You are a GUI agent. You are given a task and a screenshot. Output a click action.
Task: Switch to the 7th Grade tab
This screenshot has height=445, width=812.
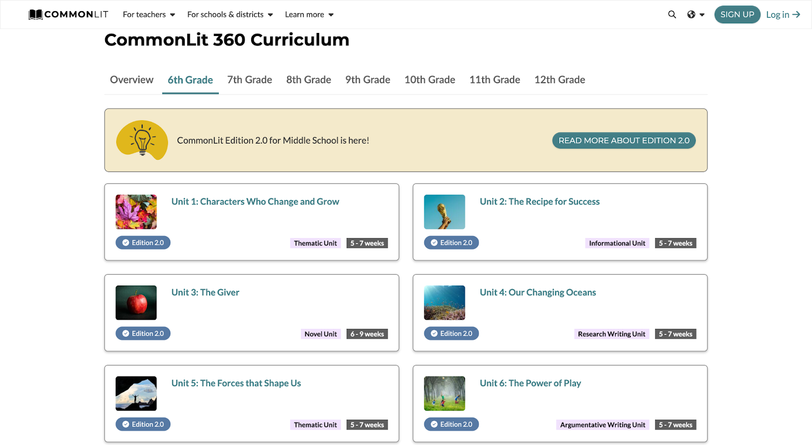[250, 80]
